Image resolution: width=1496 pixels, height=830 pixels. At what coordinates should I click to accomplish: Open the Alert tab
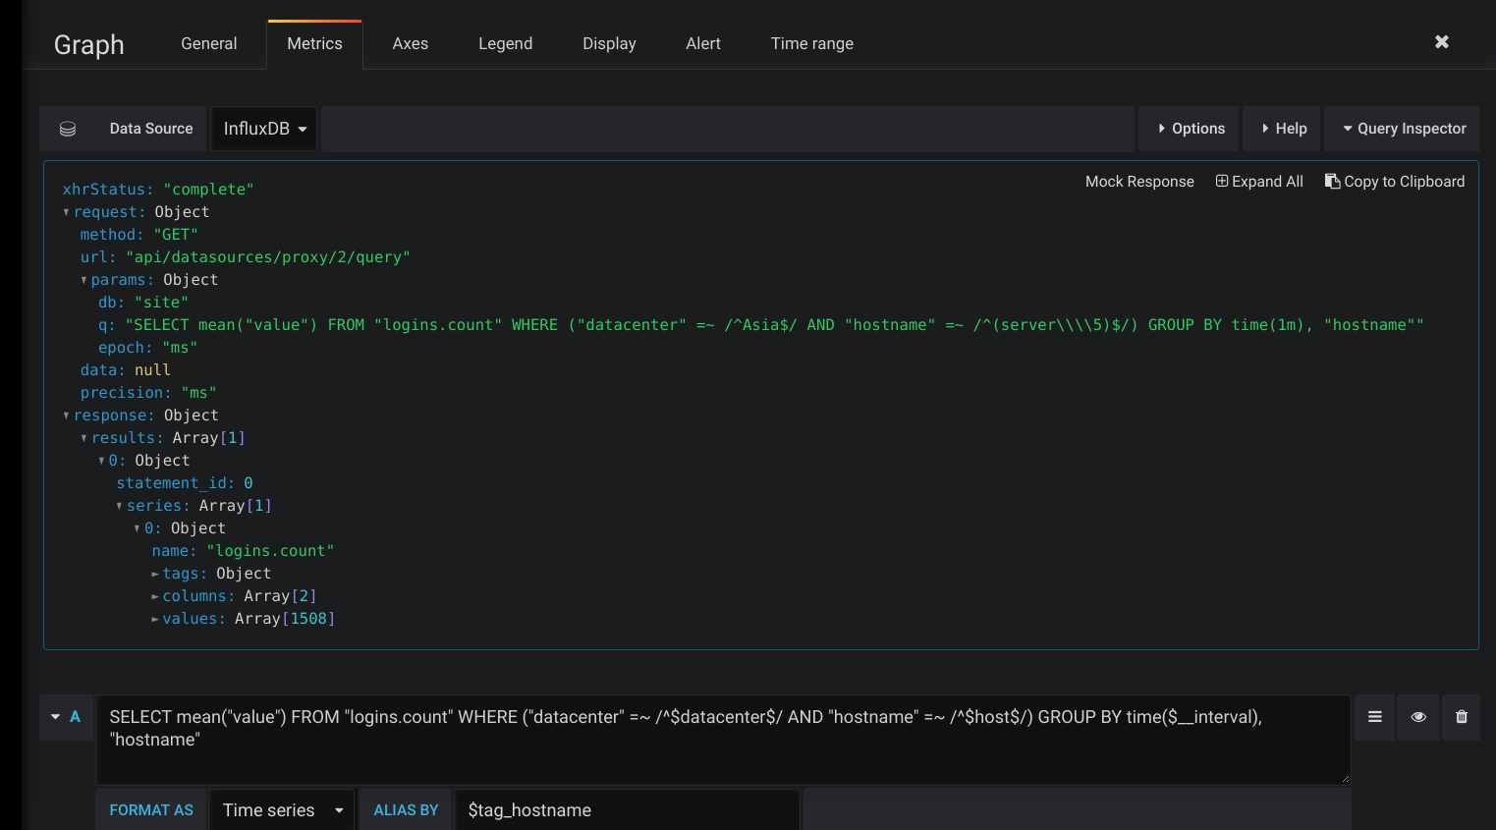[x=702, y=43]
